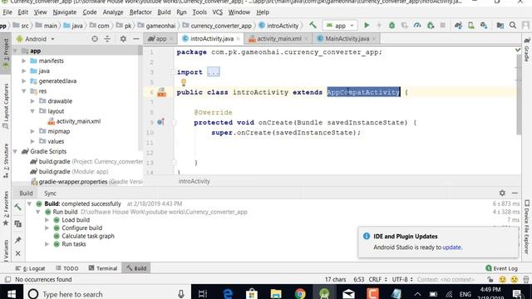Screen dimensions: 532x299
Task: Expand the manifests folder
Action: [x=24, y=61]
